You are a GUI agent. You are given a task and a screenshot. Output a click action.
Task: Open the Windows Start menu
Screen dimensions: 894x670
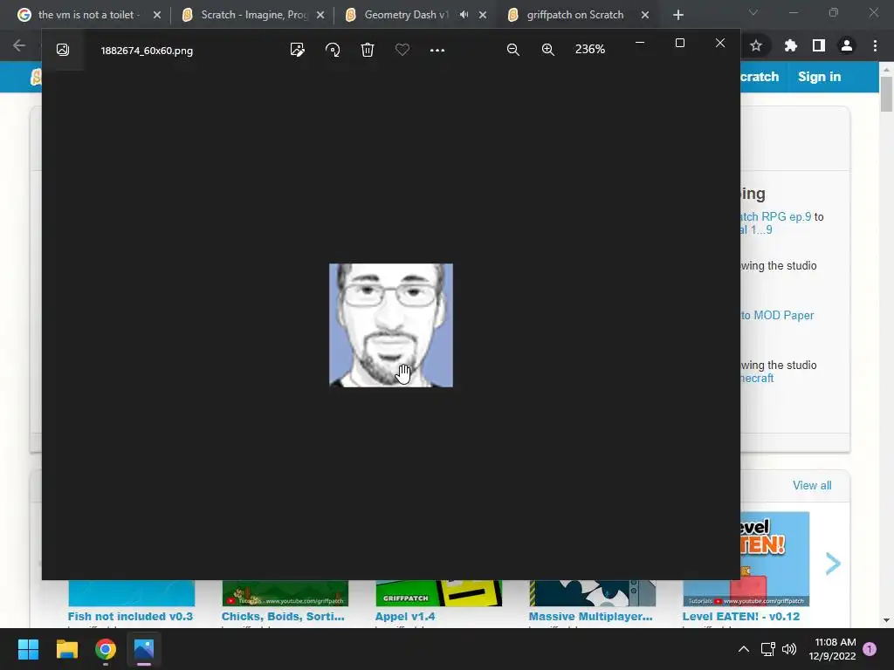(x=28, y=649)
